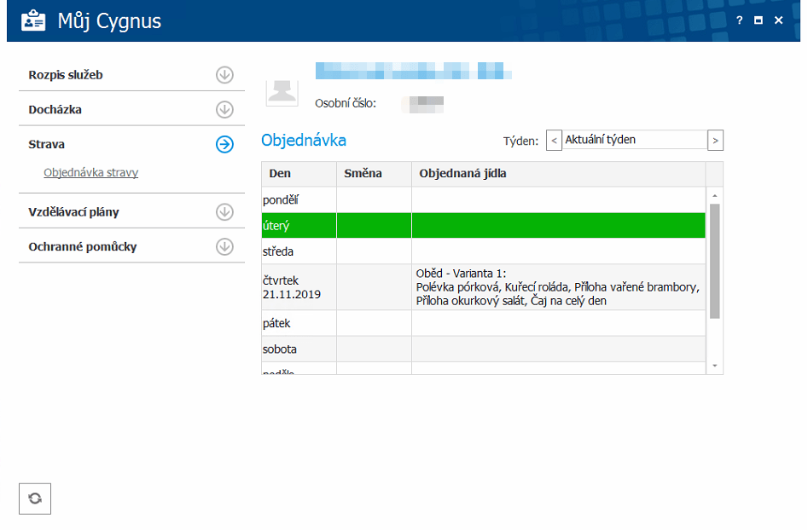Click the Objednávka heading
The image size is (808, 531).
[304, 140]
